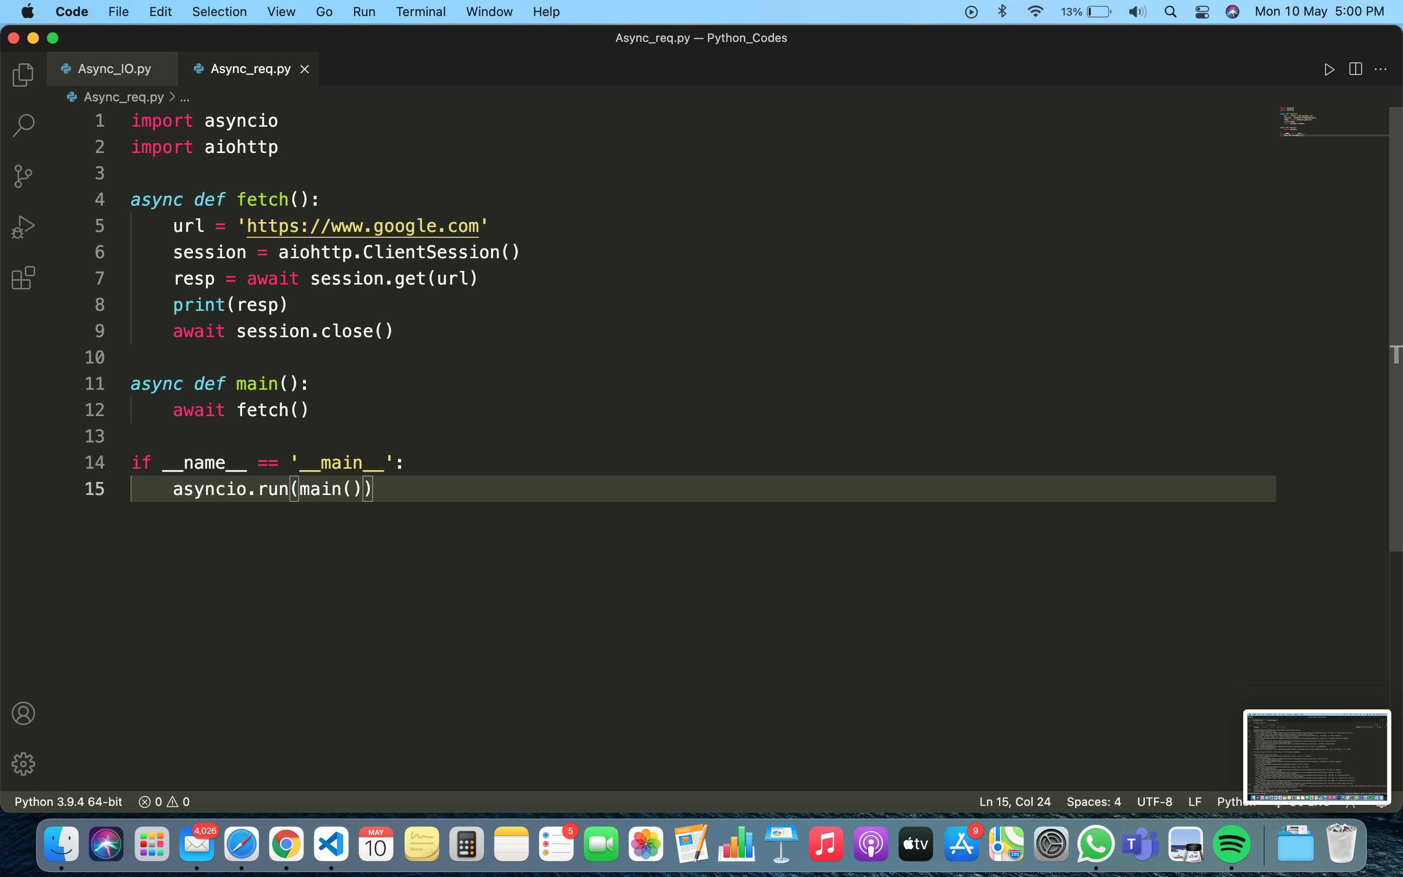Open Run and Debug view
Image resolution: width=1403 pixels, height=877 pixels.
23,227
